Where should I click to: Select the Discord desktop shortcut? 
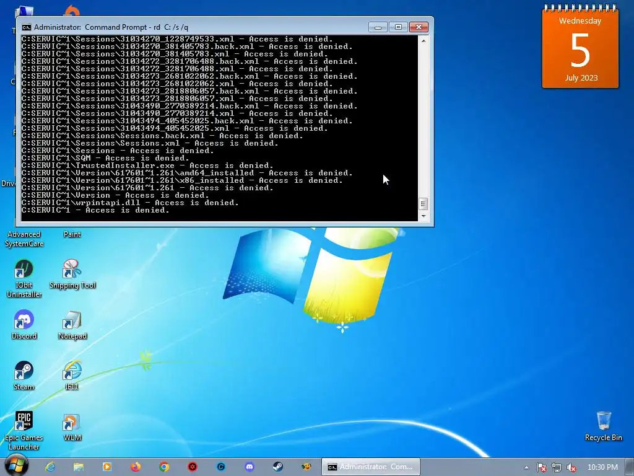point(24,325)
